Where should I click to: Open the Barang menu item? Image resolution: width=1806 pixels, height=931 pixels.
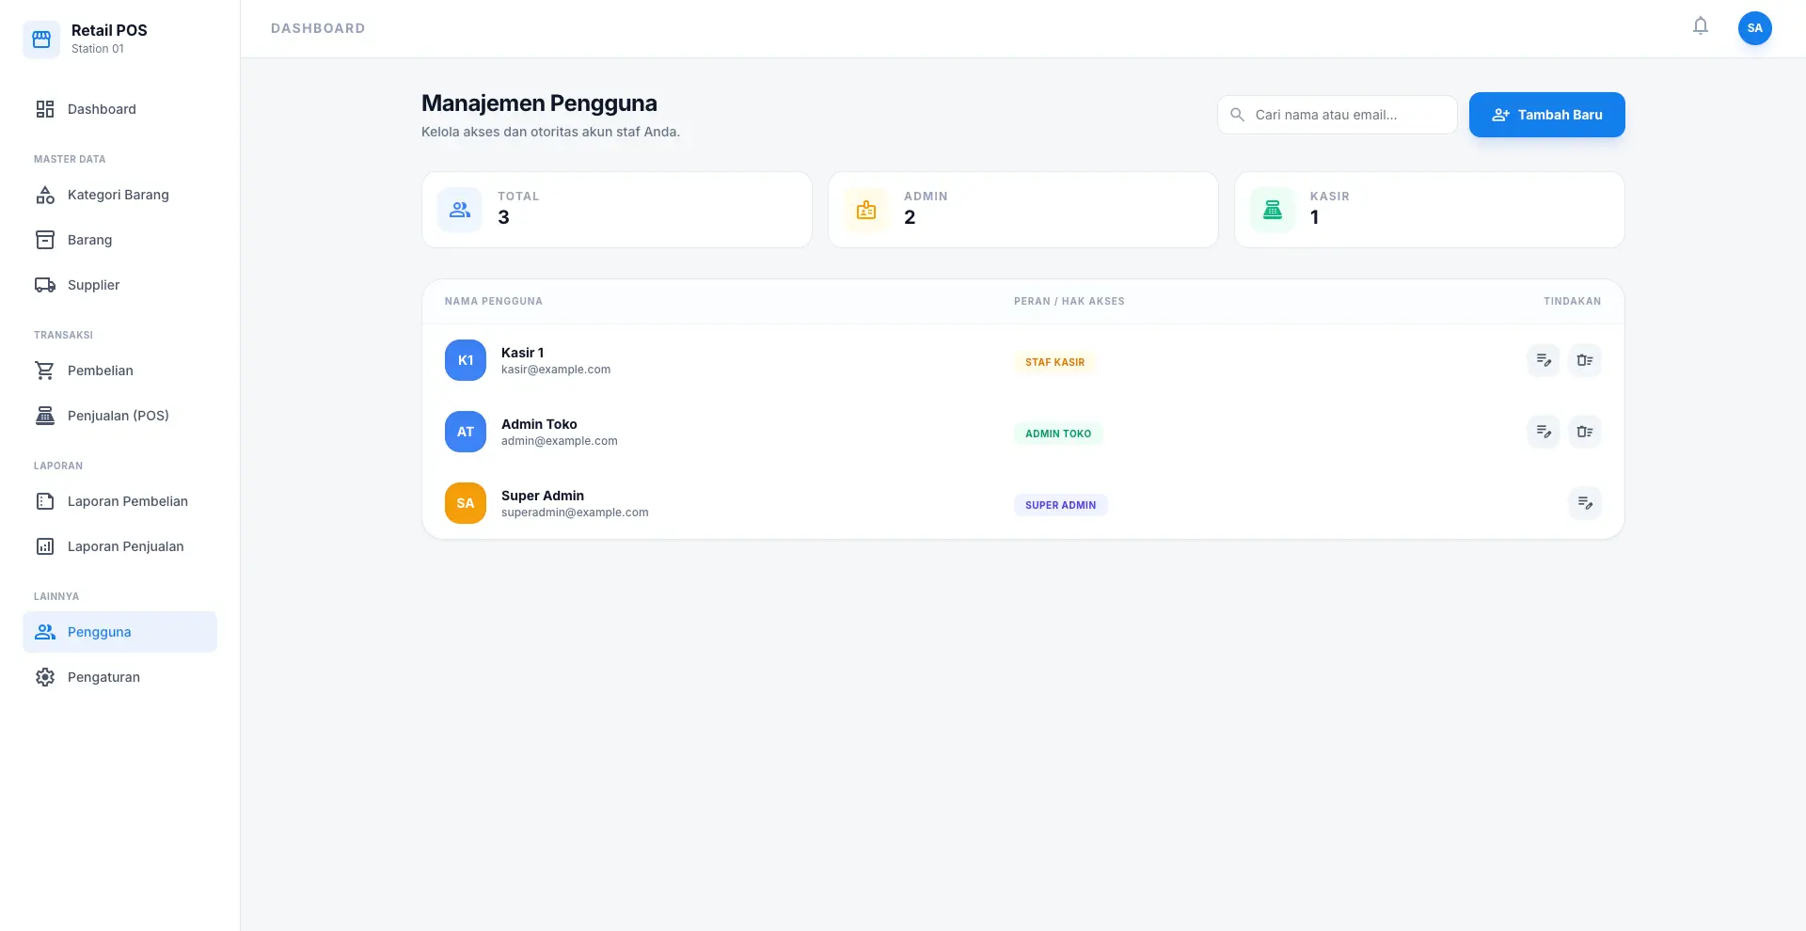pyautogui.click(x=89, y=240)
